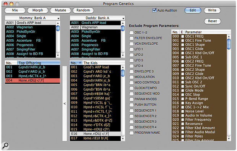This screenshot has height=151, width=237.
Task: Click the Mommy list scrollbar down arrow
Action: pyautogui.click(x=58, y=55)
